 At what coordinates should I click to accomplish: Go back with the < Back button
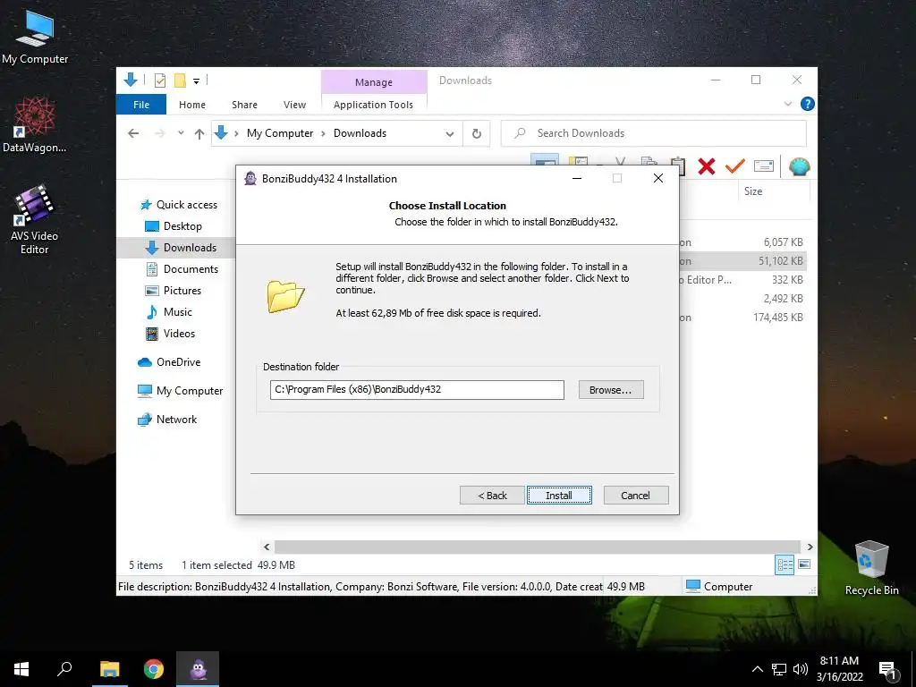[492, 496]
